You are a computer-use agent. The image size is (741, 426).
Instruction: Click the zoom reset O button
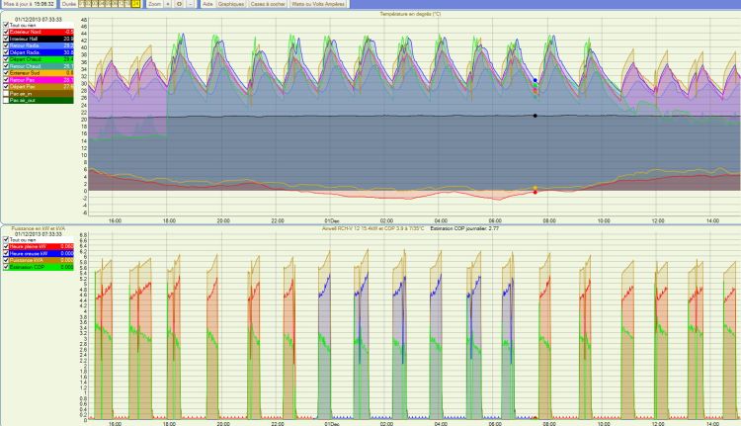click(179, 4)
